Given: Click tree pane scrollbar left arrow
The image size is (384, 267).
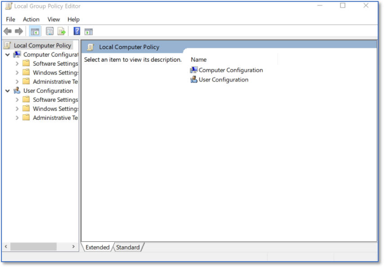Looking at the screenshot, I should (x=6, y=246).
